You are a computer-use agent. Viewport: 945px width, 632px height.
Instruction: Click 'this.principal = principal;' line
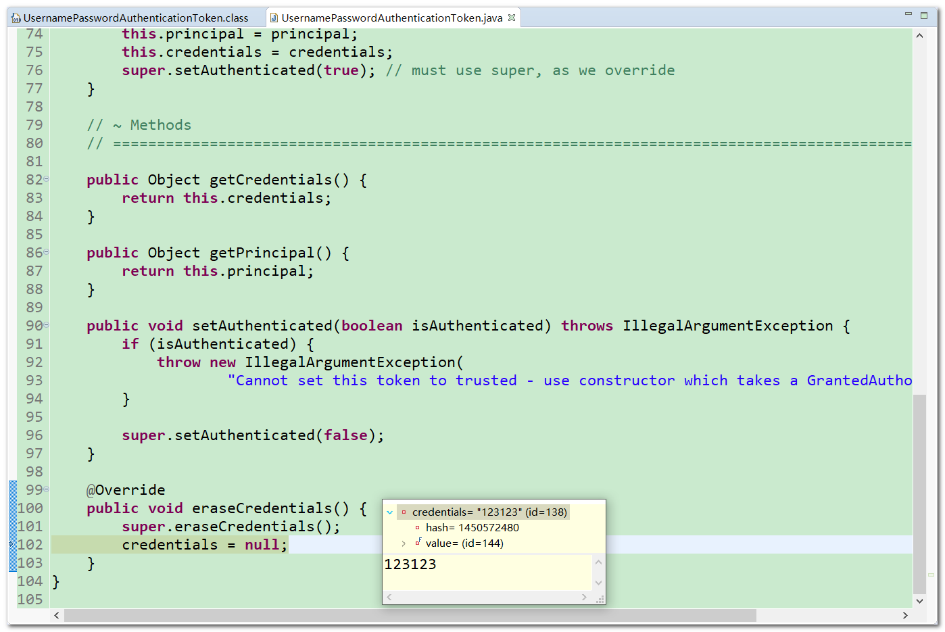click(239, 34)
